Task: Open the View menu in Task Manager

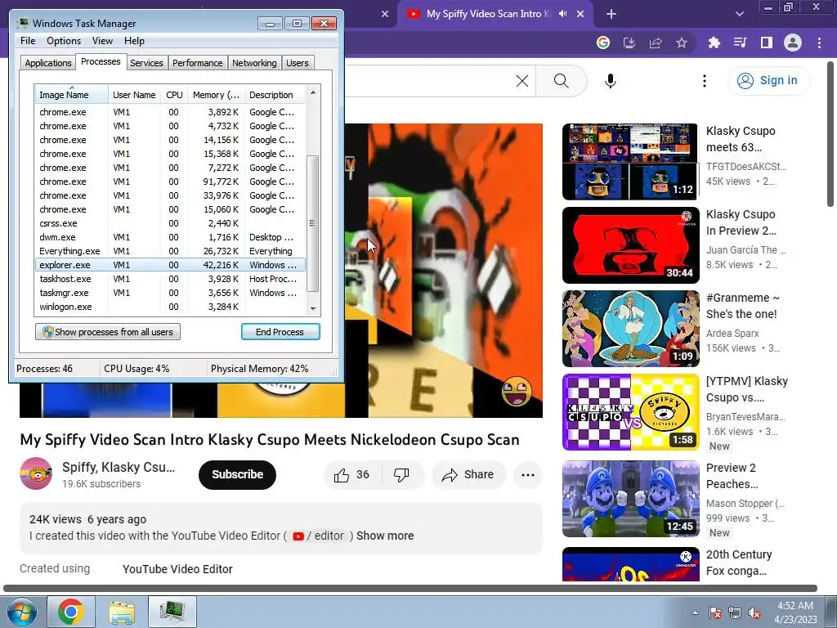Action: pos(102,41)
